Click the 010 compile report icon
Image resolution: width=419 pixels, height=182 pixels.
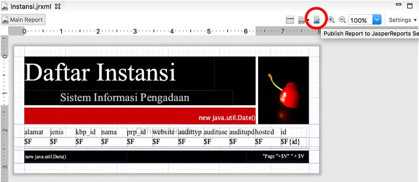(x=302, y=20)
